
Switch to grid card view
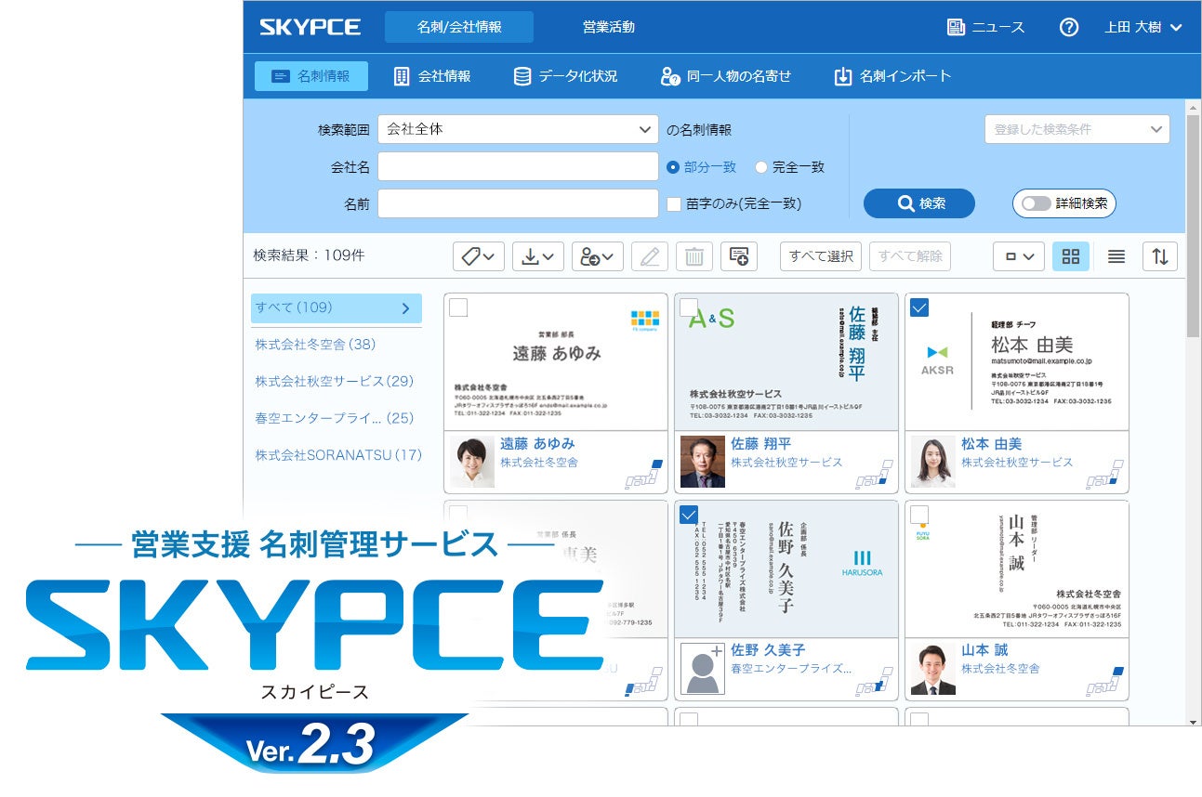(1071, 256)
